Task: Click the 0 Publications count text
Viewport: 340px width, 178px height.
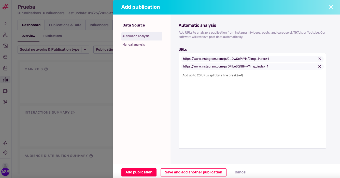Action: [x=29, y=13]
